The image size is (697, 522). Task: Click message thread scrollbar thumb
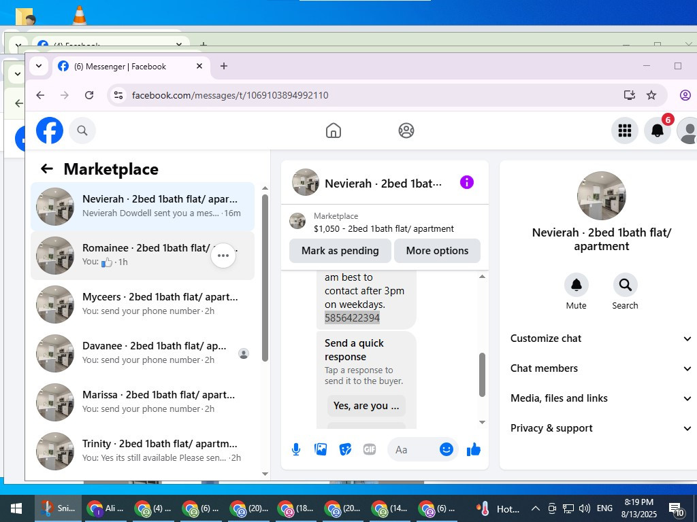(482, 375)
